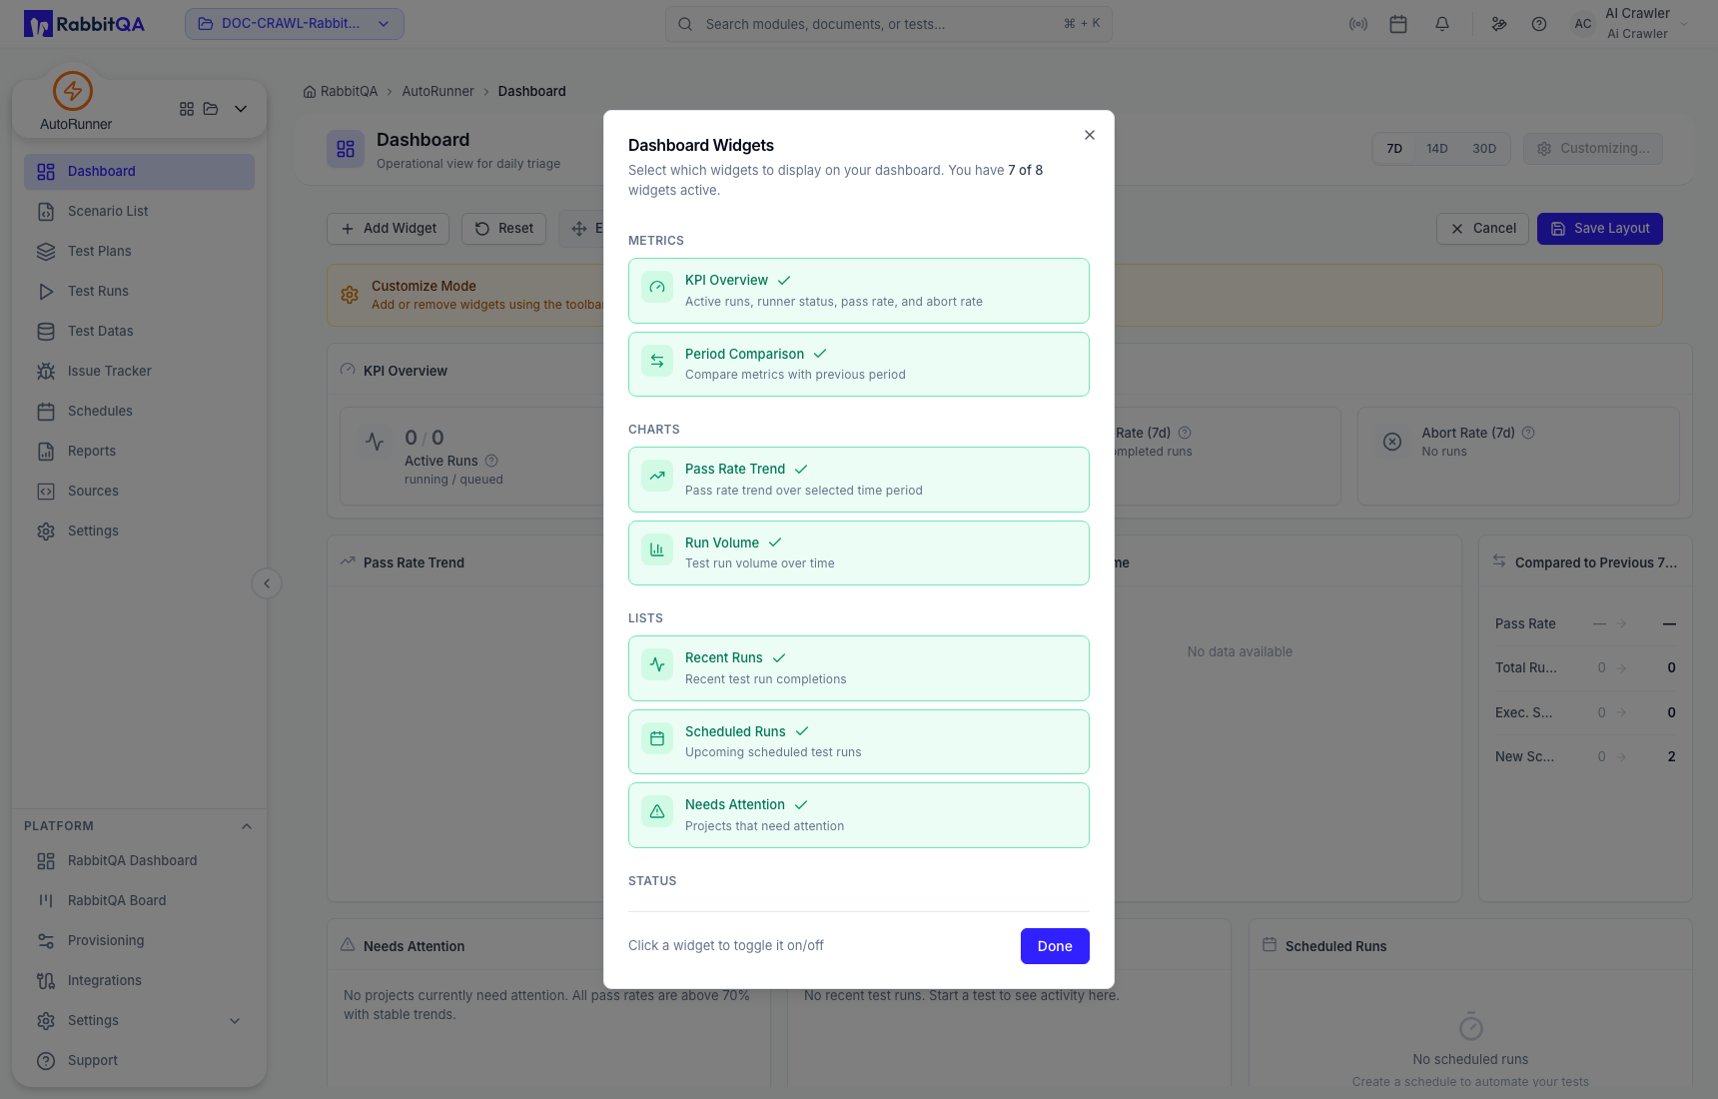Click the 'No data available' text
This screenshot has height=1099, width=1718.
pyautogui.click(x=1240, y=652)
